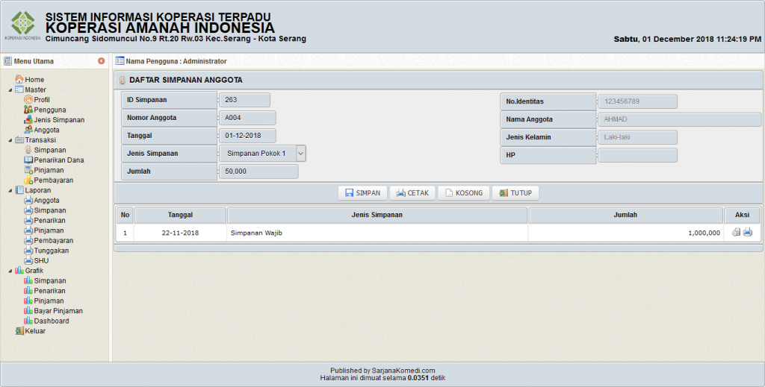Image resolution: width=765 pixels, height=387 pixels.
Task: Click the Penarikan chart icon under Grafik
Action: (28, 291)
